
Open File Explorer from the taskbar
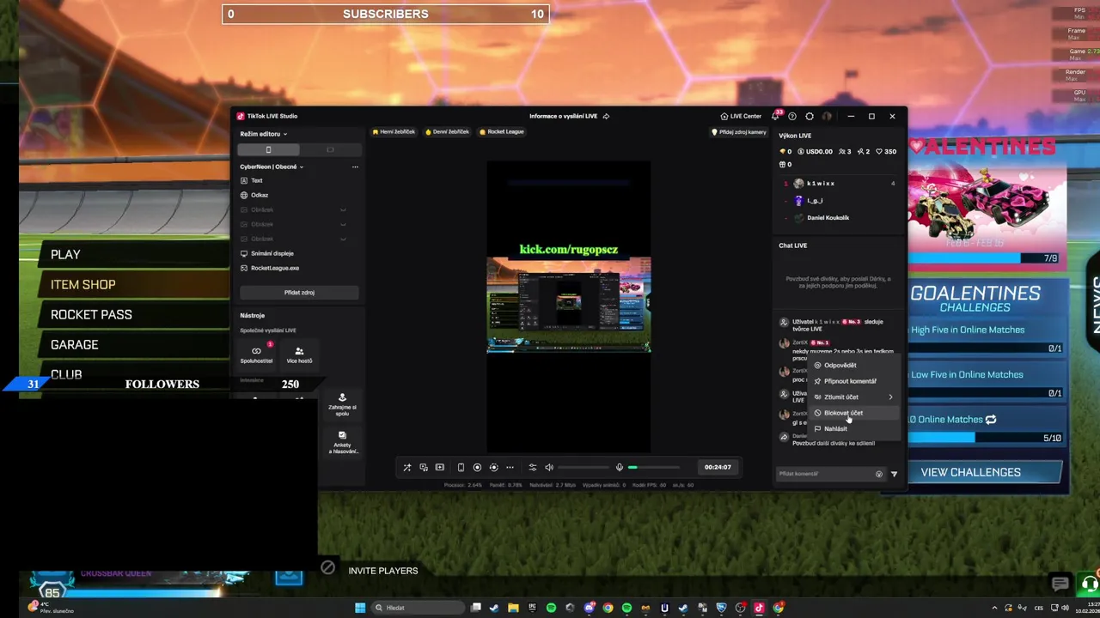(513, 608)
